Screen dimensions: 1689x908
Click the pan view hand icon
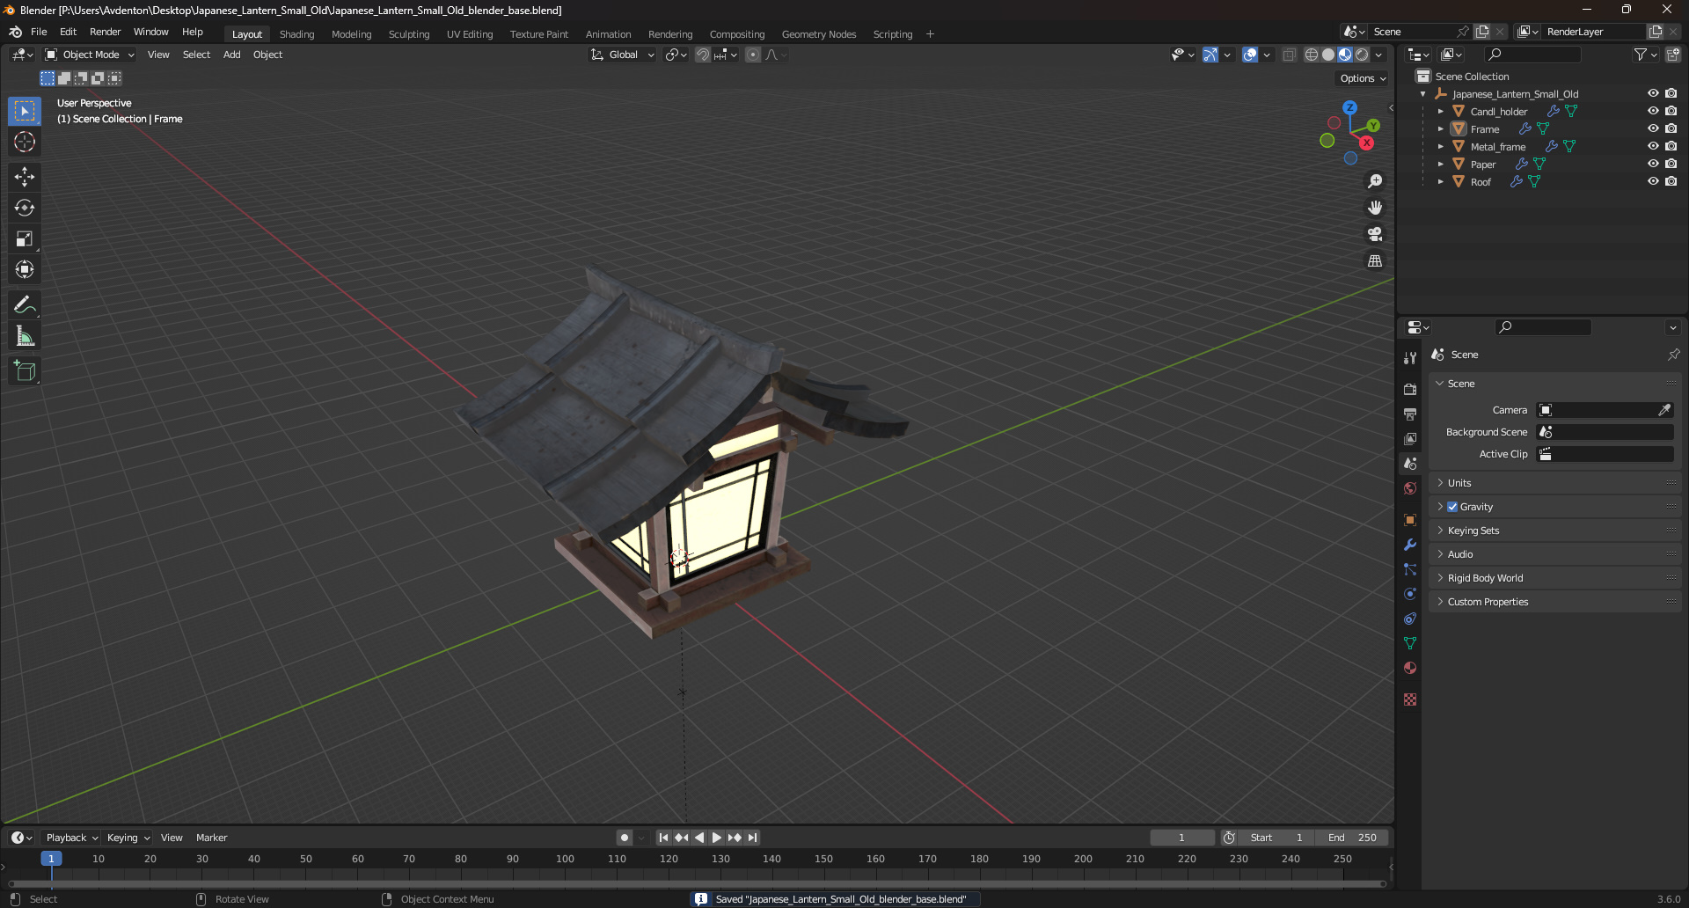[x=1375, y=208]
